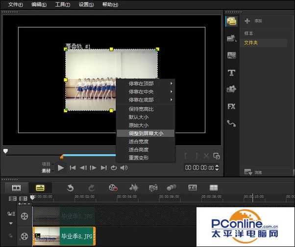Set mark-out with the right bracket icon
This screenshot has width=295, height=247.
[197, 156]
